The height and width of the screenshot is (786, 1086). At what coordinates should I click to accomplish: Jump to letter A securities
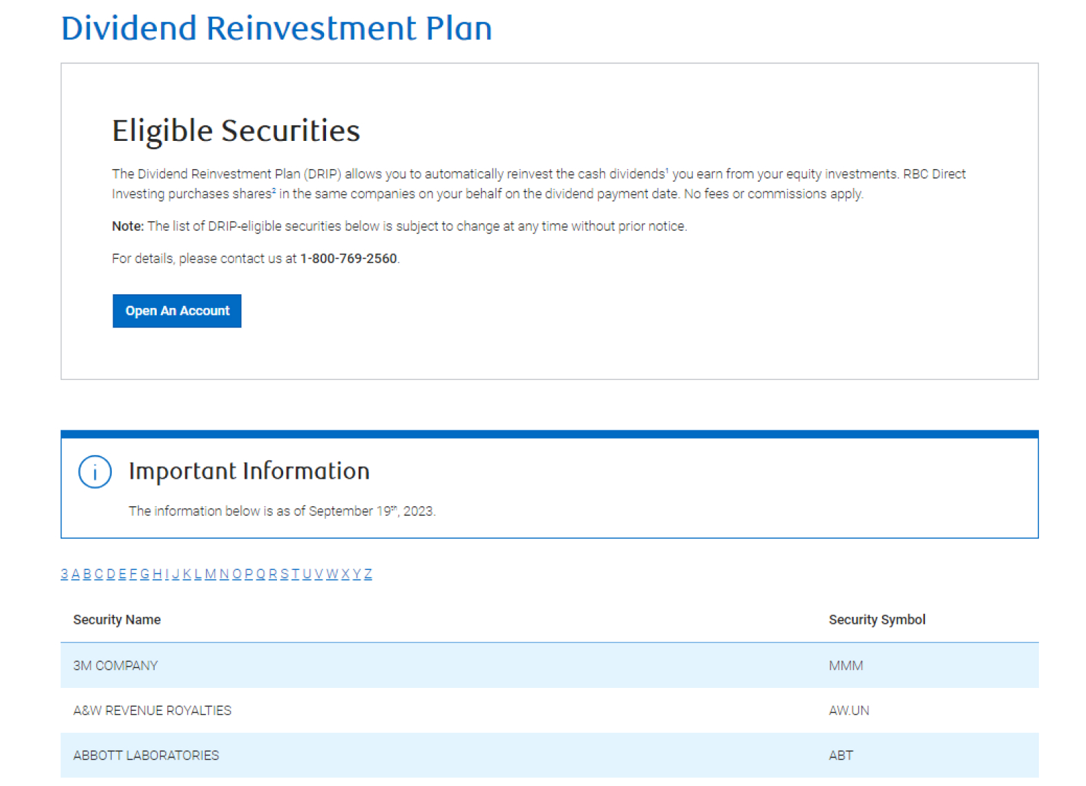click(76, 574)
